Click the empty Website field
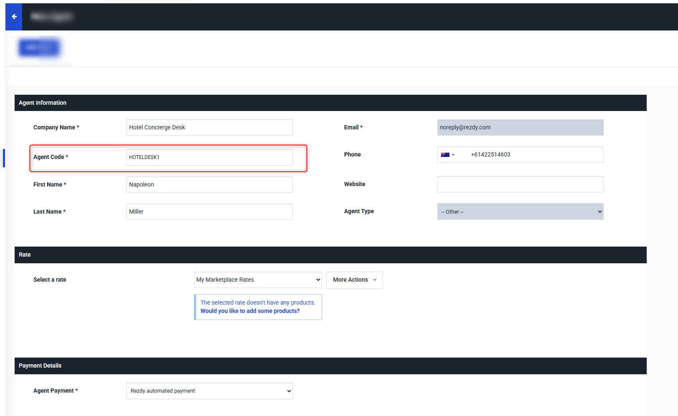The width and height of the screenshot is (678, 416). coord(520,184)
